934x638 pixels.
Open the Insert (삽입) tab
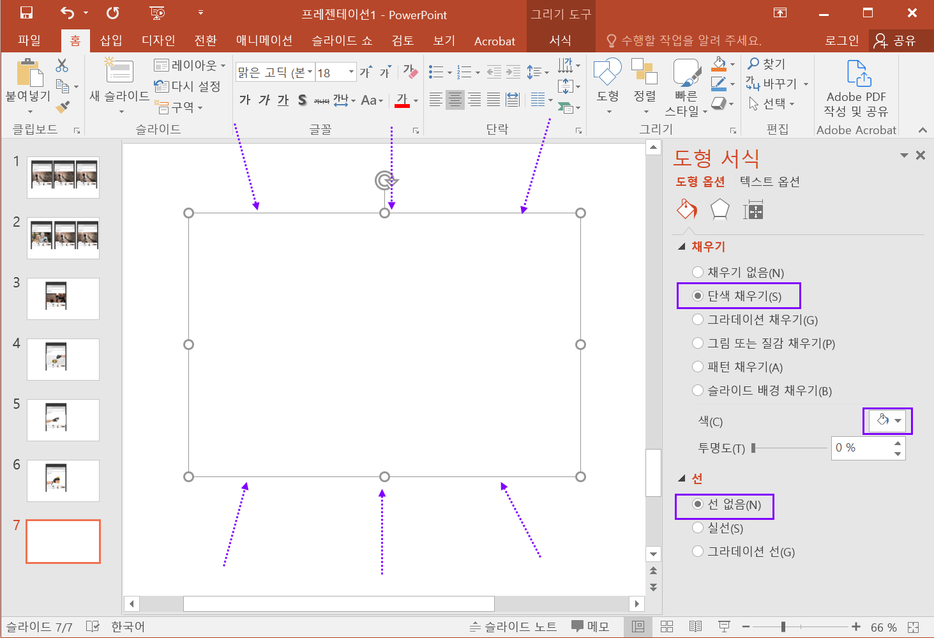click(111, 41)
